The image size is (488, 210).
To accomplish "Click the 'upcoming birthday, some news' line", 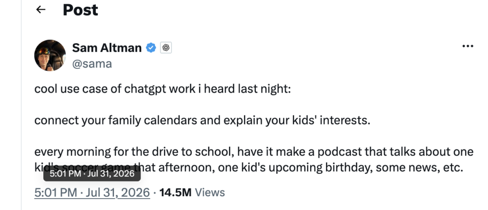I will click(249, 168).
